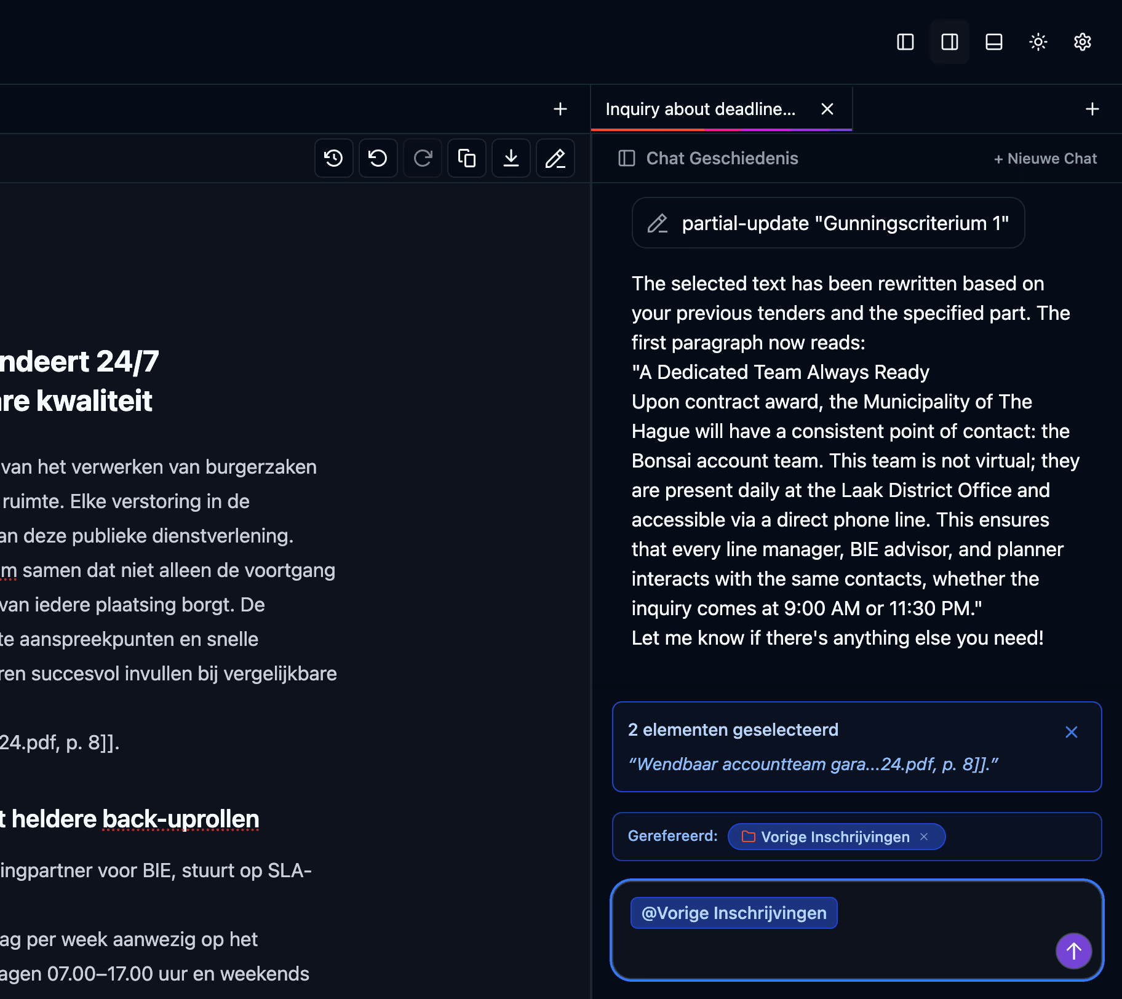The width and height of the screenshot is (1122, 999).
Task: Click the '24.pdf, p. 8]].' citation text
Action: tap(60, 742)
